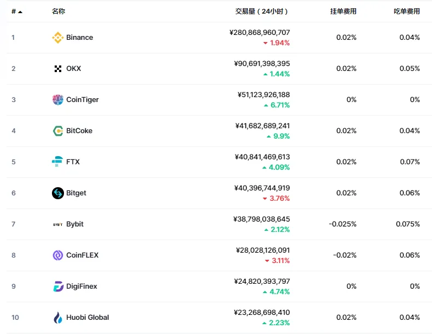
Task: Sort by 挂单费用 column header
Action: coord(343,11)
